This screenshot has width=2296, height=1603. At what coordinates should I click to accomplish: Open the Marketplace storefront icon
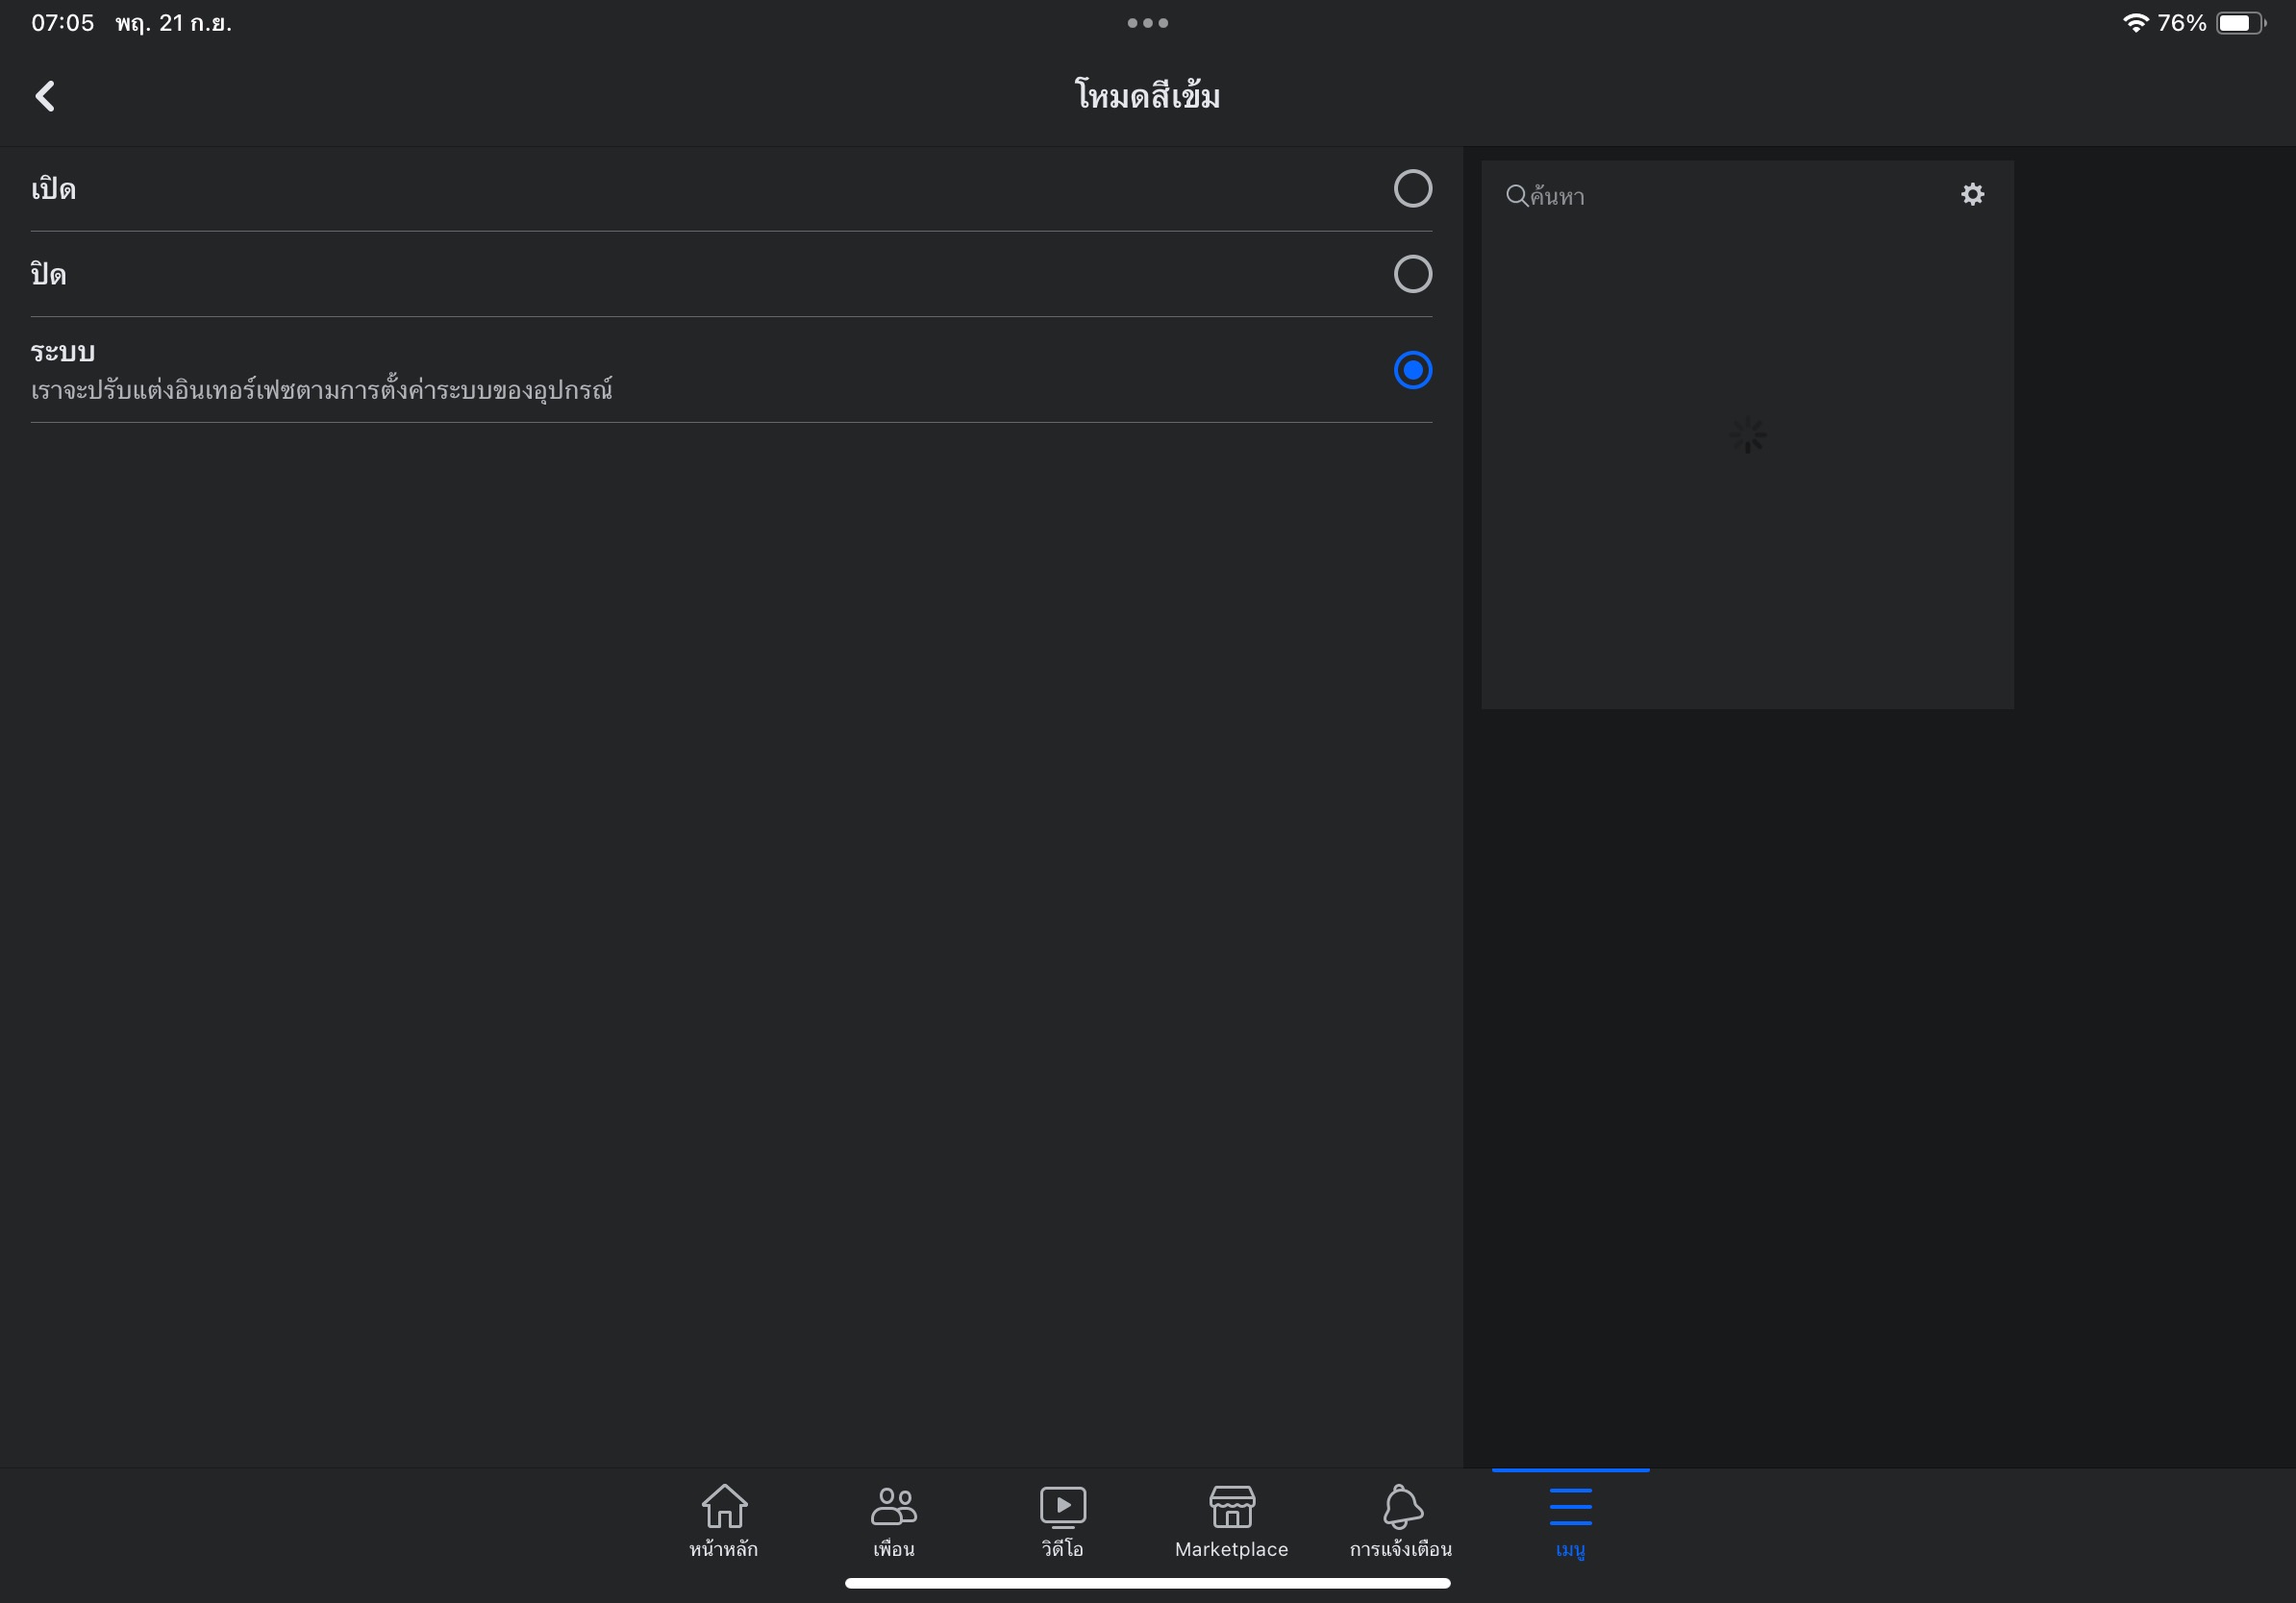pyautogui.click(x=1231, y=1508)
